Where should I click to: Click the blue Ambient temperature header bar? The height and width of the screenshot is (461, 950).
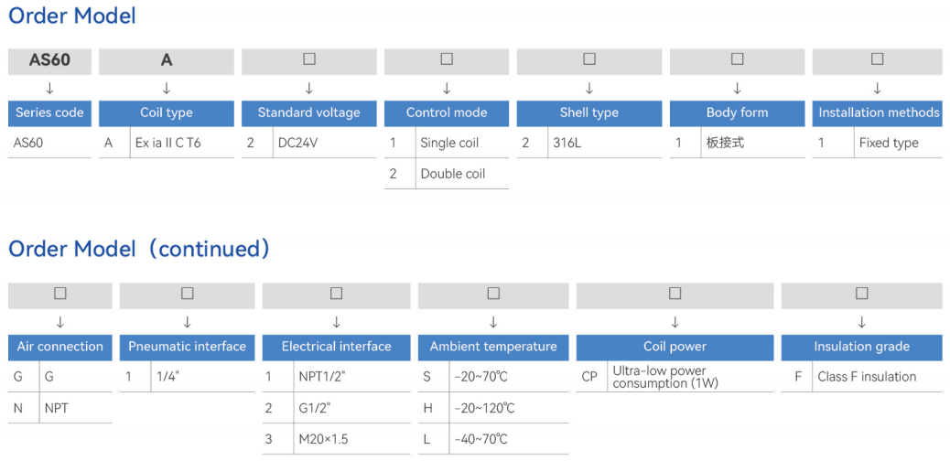coord(493,347)
